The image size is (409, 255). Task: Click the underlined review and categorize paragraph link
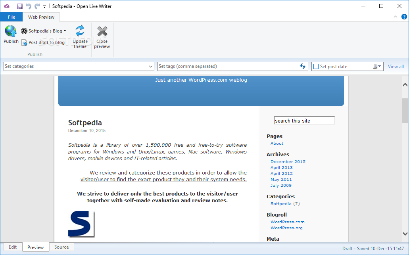[163, 176]
